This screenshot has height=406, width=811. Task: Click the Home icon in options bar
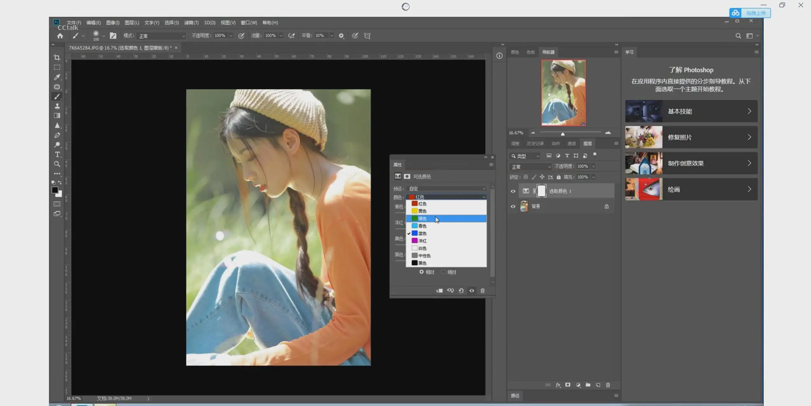click(60, 36)
